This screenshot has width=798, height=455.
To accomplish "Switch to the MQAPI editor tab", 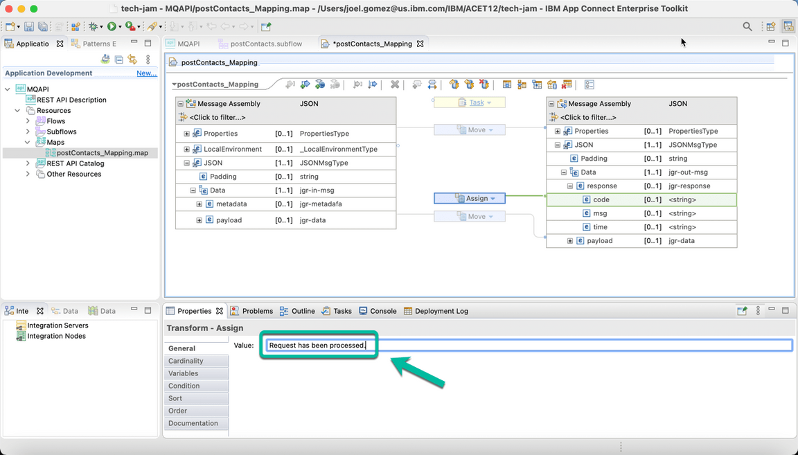I will coord(184,42).
